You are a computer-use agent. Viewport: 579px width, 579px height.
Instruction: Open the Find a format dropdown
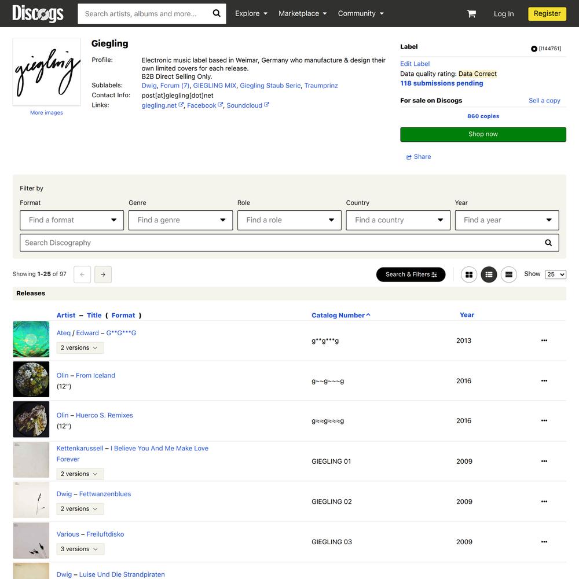point(72,220)
